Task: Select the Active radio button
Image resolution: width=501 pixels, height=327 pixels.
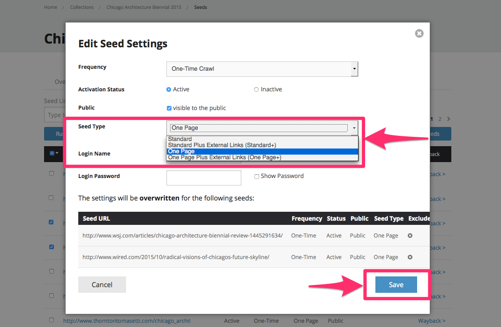Action: (169, 89)
